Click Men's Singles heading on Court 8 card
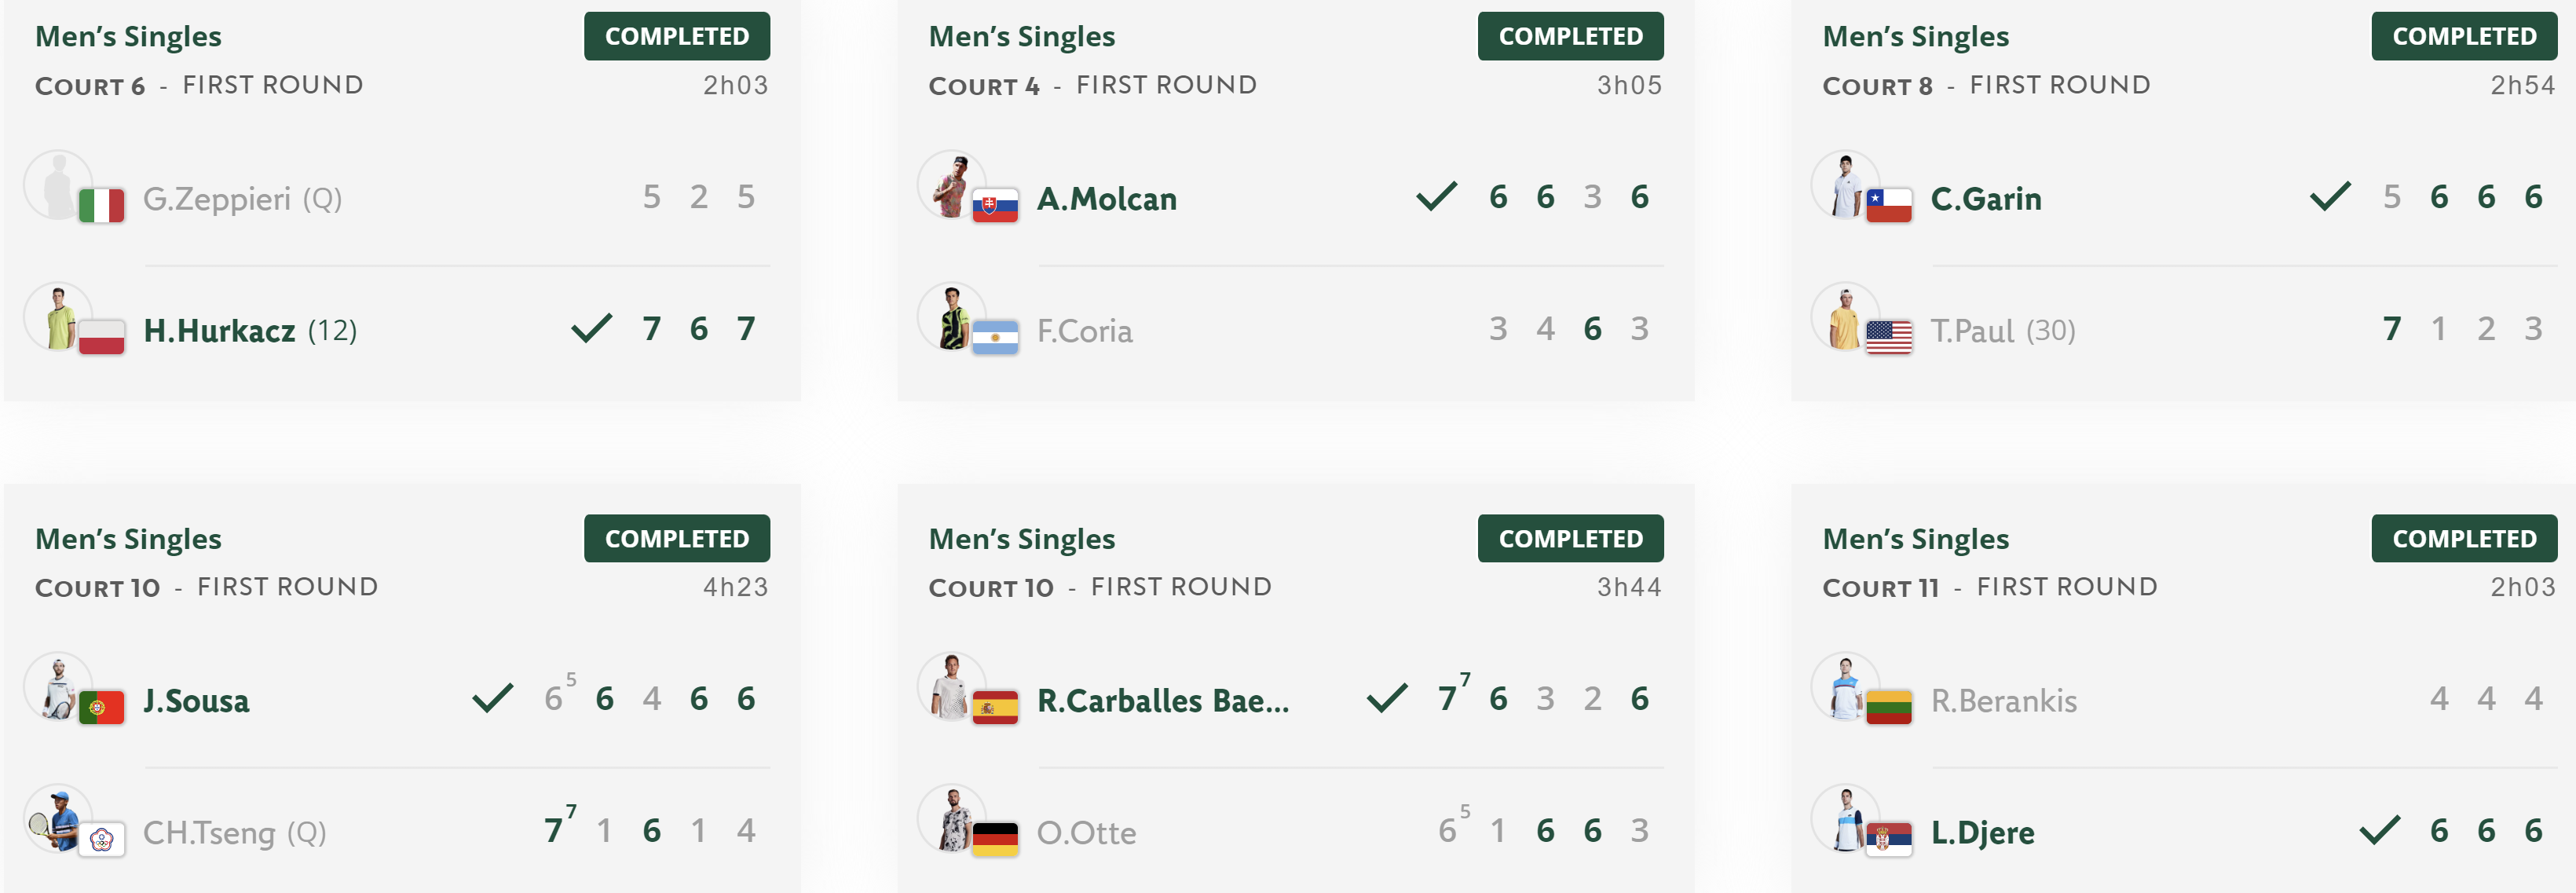This screenshot has height=893, width=2576. point(1915,37)
